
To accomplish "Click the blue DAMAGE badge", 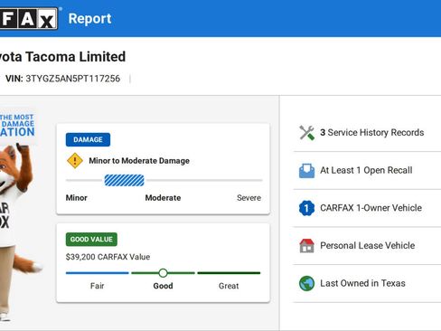I will [88, 139].
